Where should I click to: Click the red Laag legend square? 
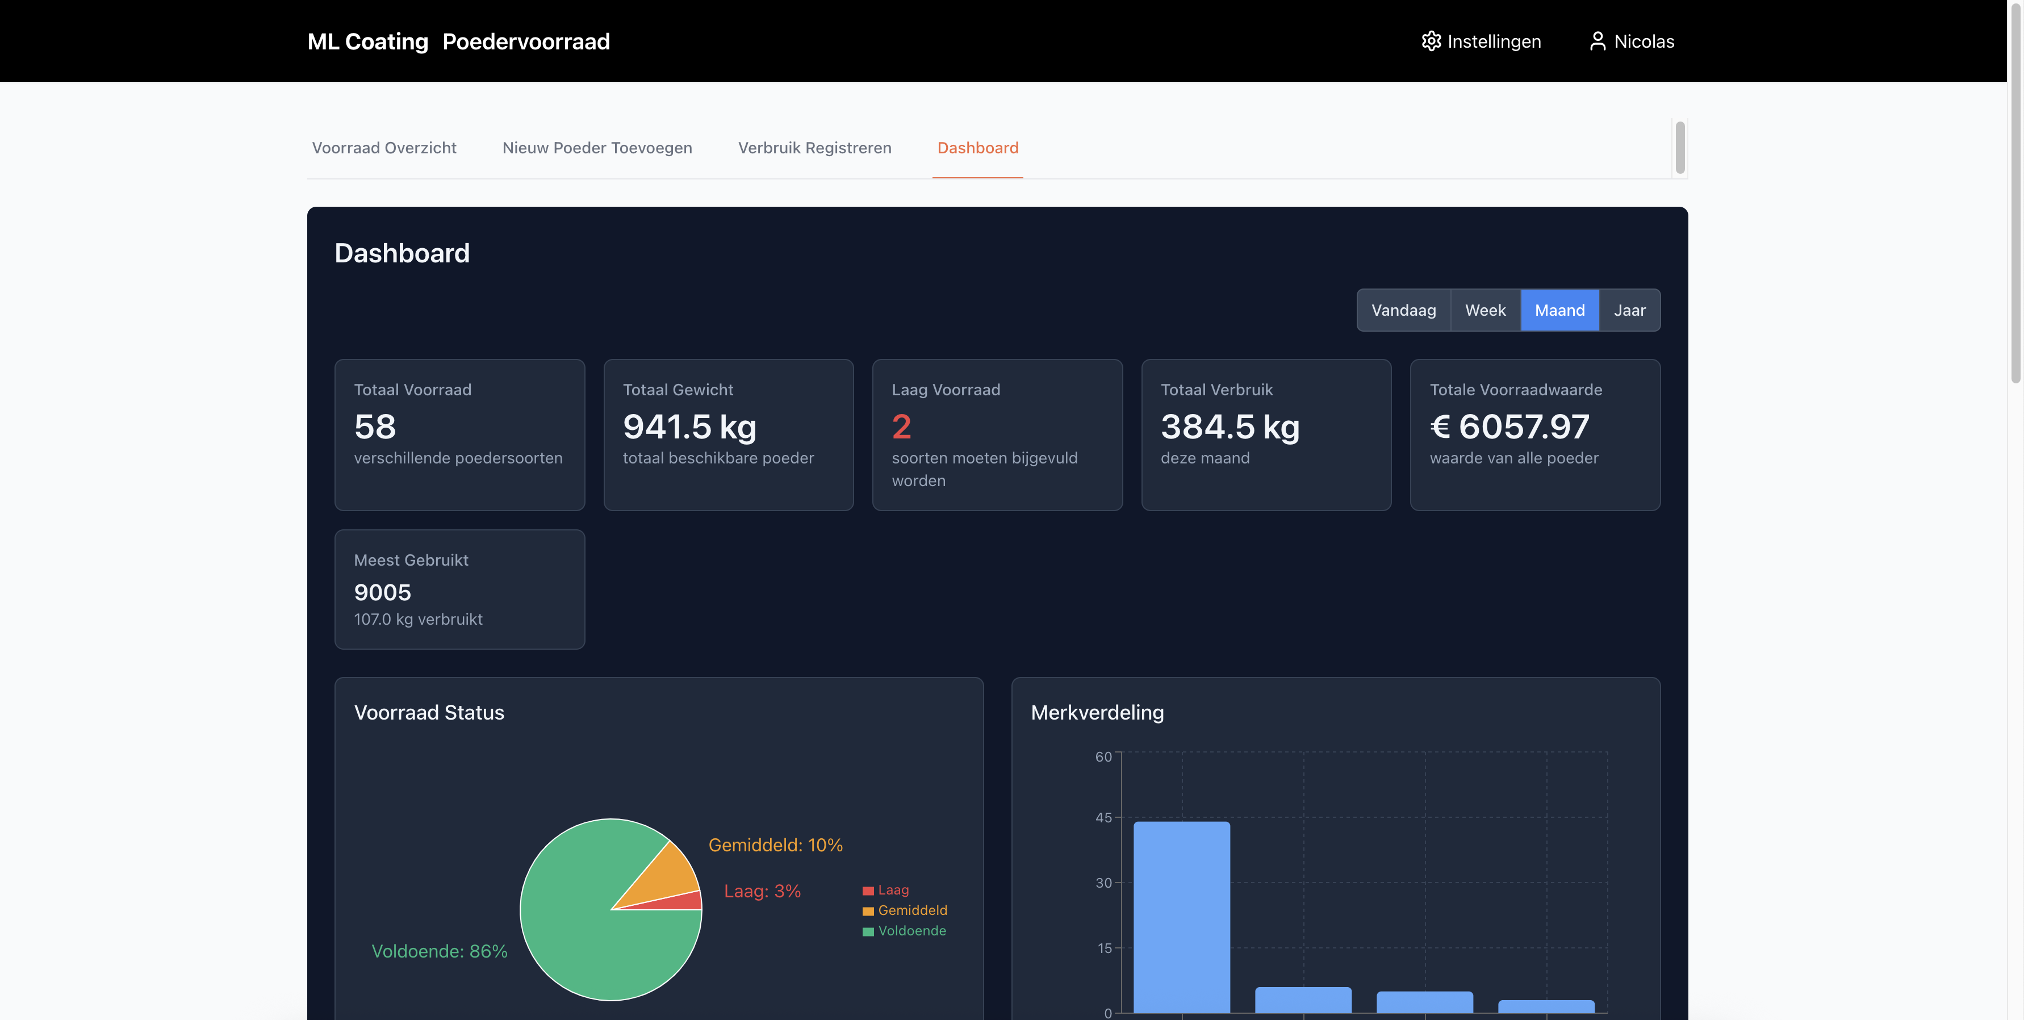(868, 891)
